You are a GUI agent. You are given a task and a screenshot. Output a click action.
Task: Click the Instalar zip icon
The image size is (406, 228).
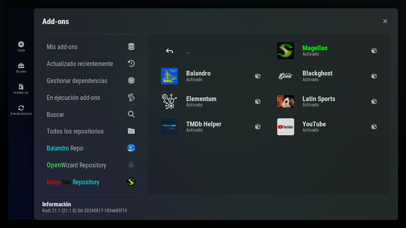pos(21,87)
